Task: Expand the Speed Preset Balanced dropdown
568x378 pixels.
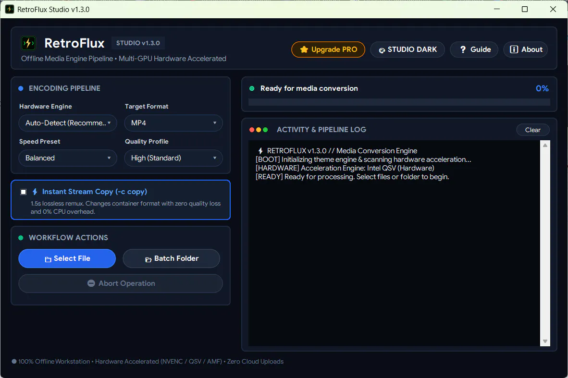Action: pyautogui.click(x=68, y=158)
